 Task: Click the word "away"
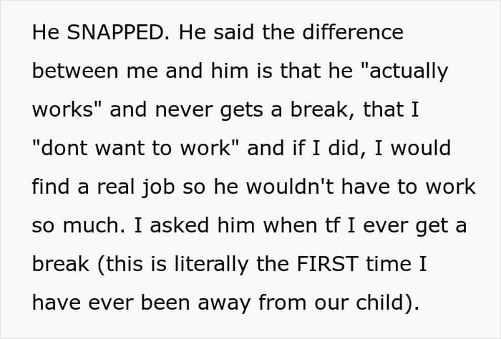[232, 303]
